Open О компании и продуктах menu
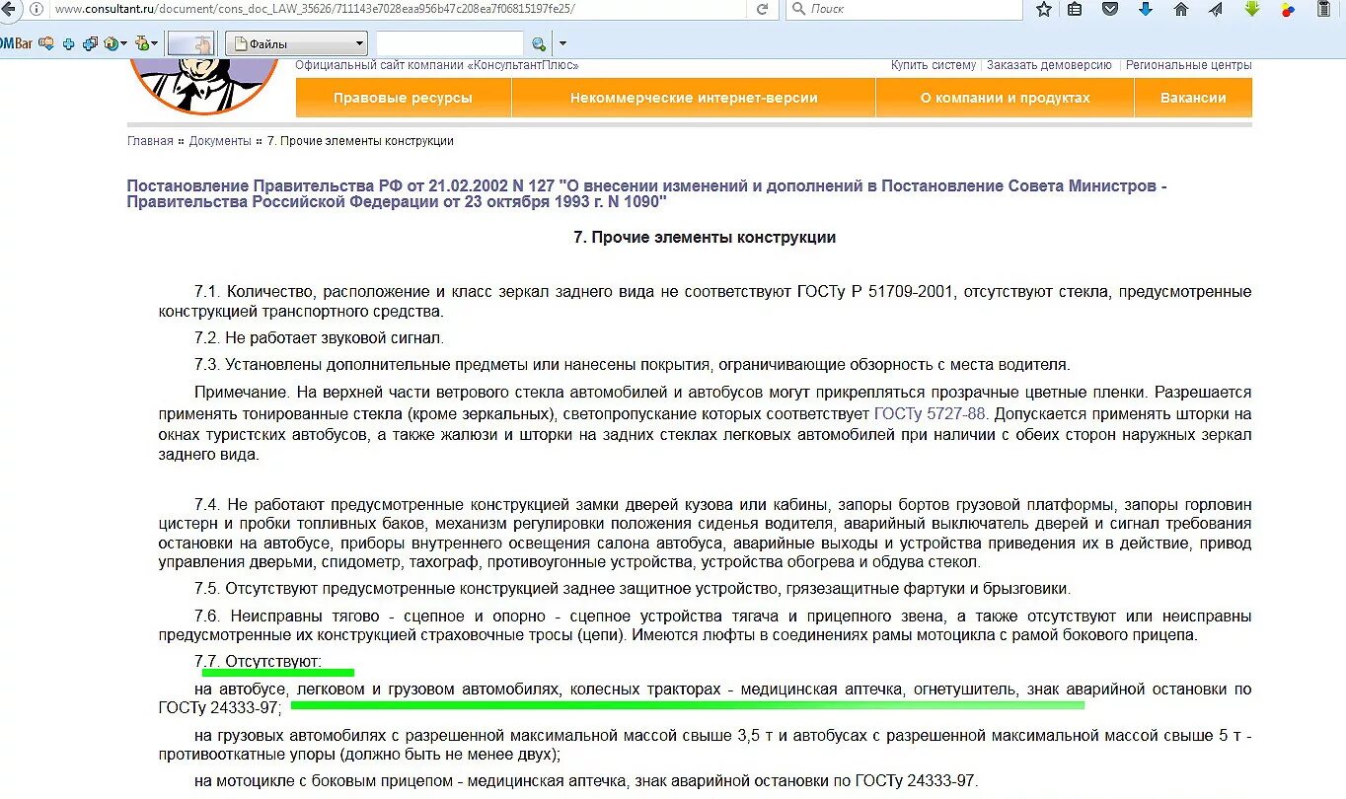Image resolution: width=1346 pixels, height=799 pixels. point(1005,98)
